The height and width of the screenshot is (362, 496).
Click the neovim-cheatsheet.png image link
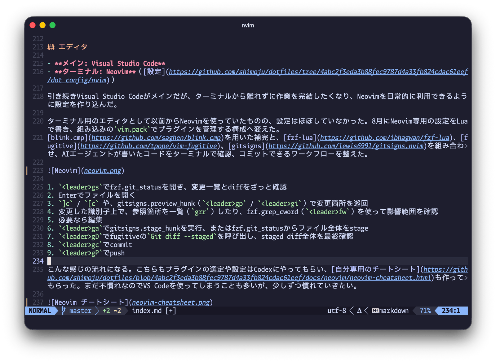(x=171, y=302)
